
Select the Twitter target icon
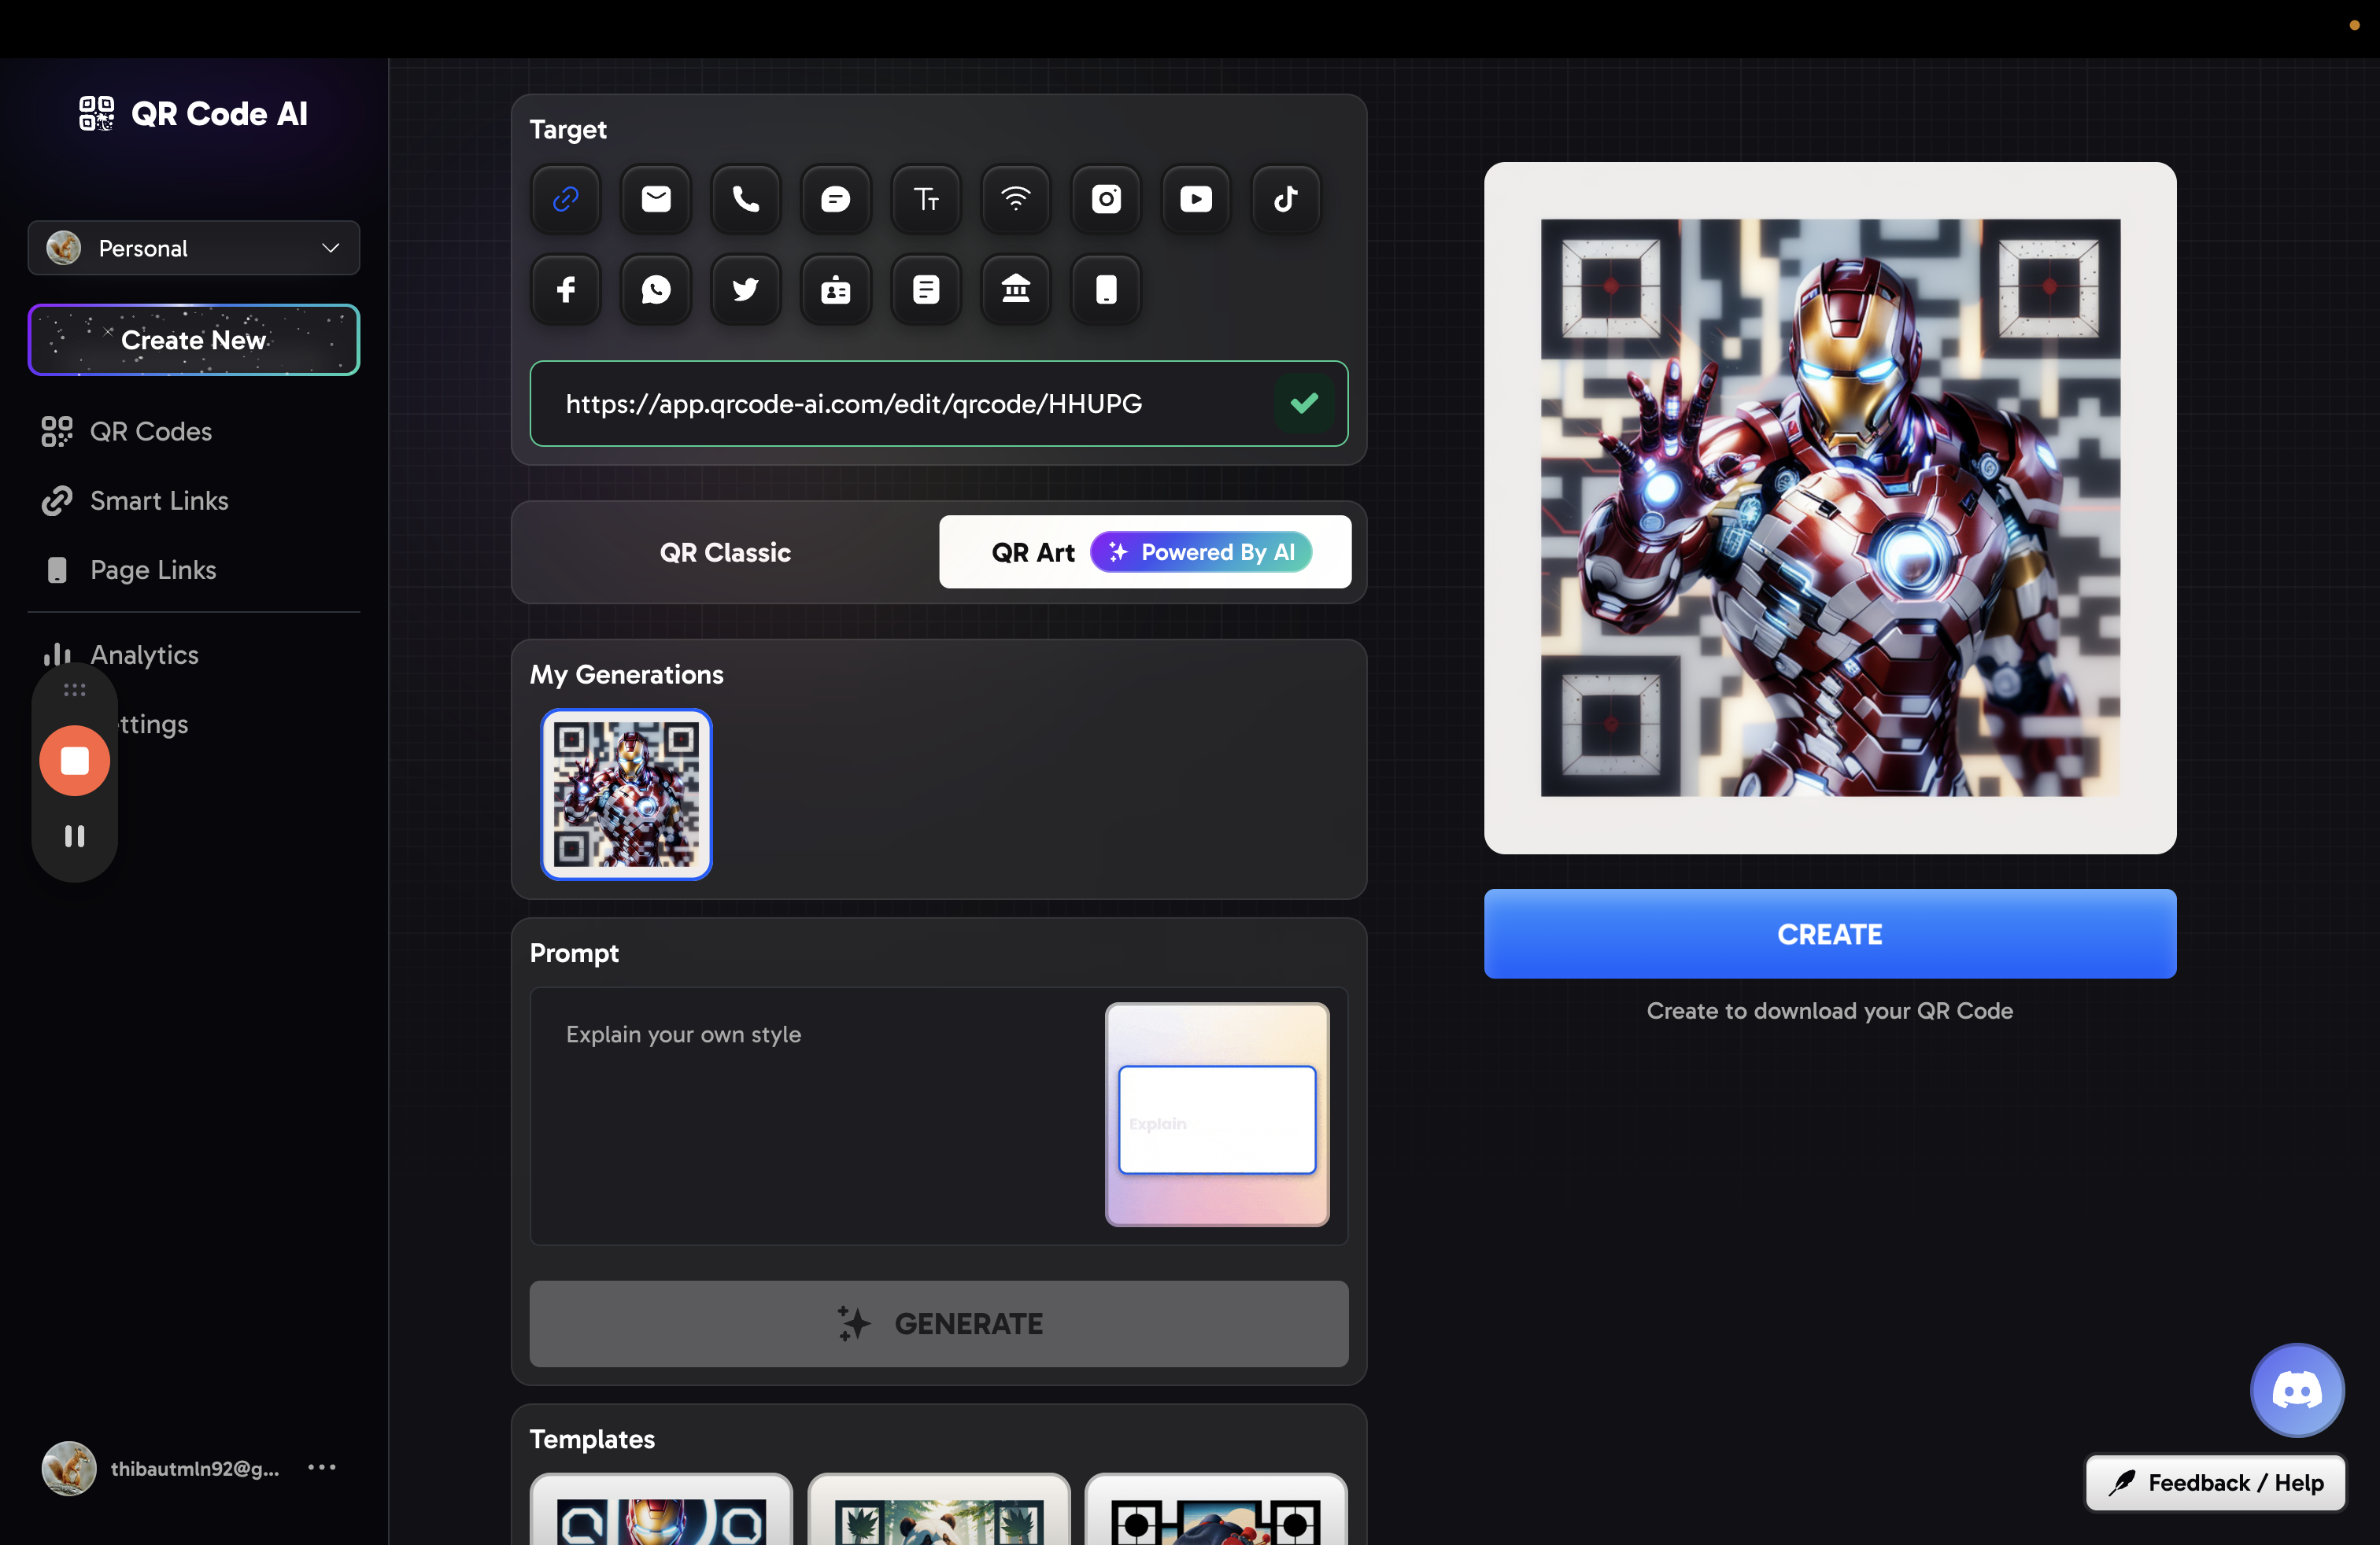(x=746, y=289)
